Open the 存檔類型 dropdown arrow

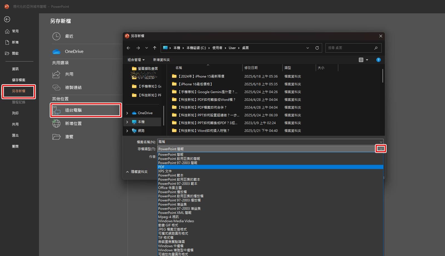click(x=381, y=149)
